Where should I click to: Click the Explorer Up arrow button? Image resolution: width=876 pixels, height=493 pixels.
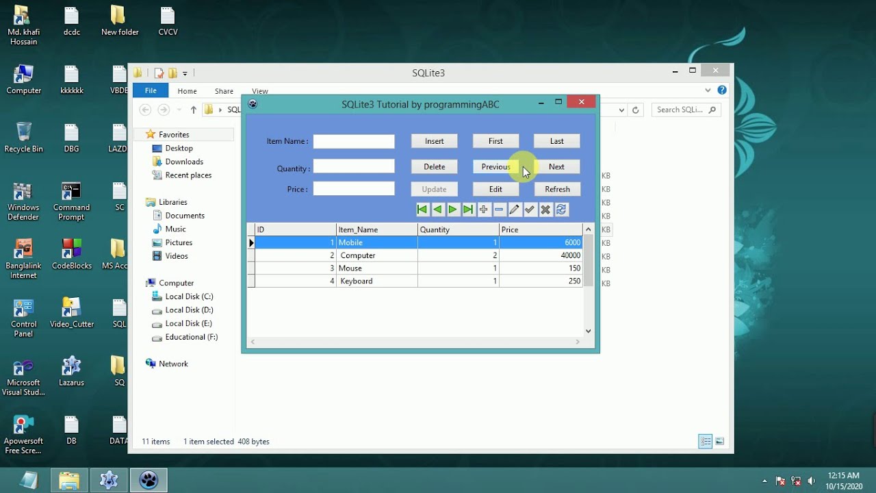(194, 110)
